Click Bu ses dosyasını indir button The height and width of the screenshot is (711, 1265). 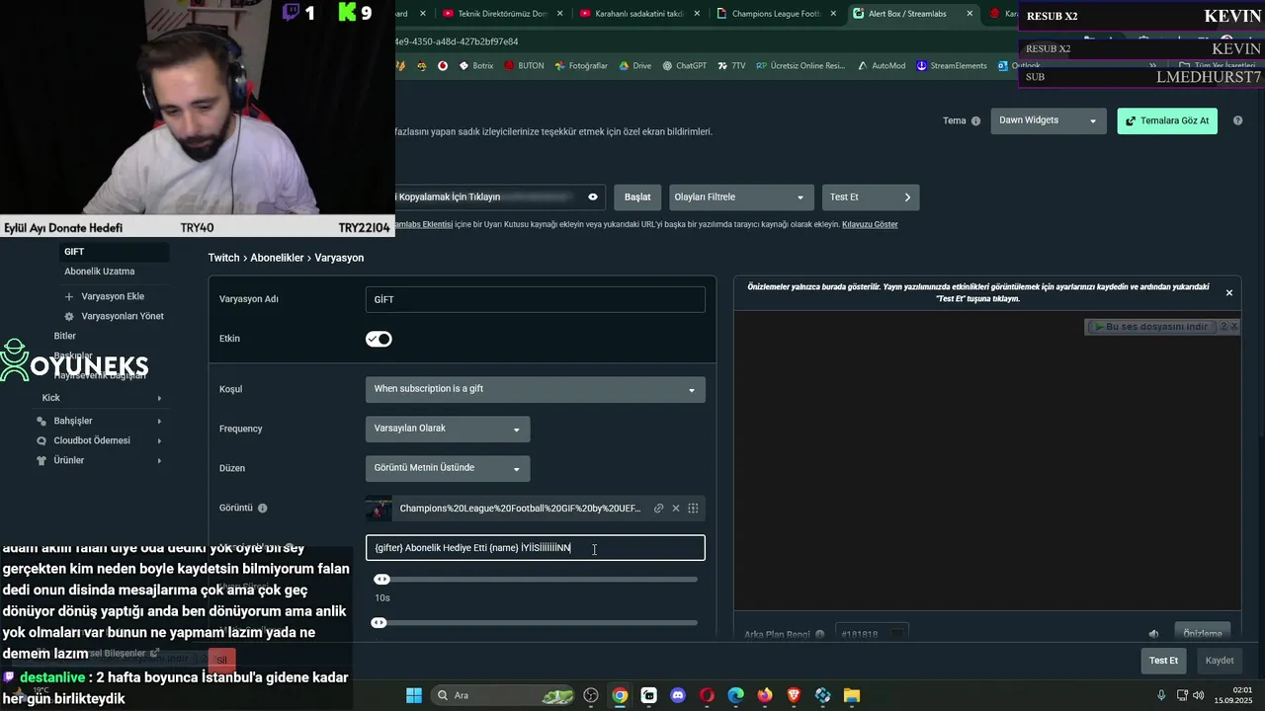(1153, 327)
